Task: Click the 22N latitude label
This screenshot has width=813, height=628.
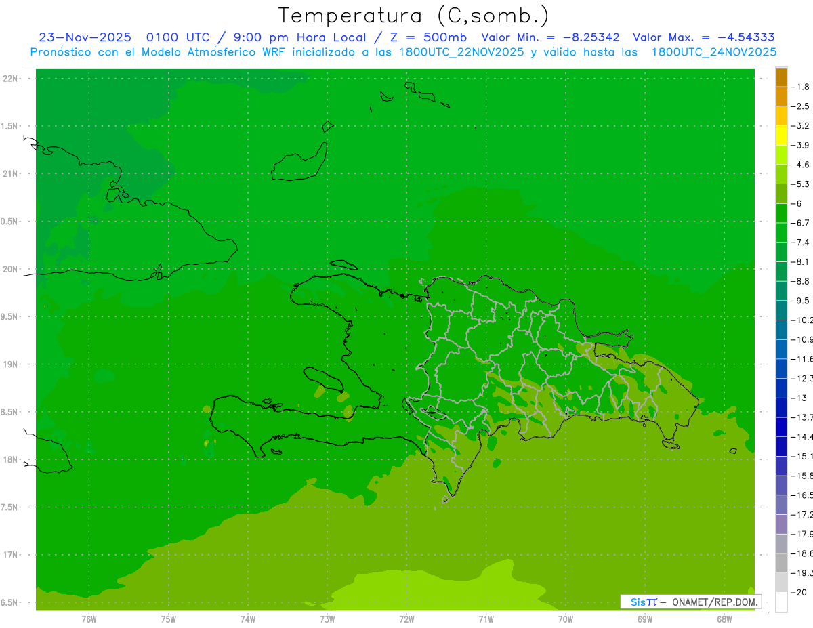Action: click(x=12, y=79)
